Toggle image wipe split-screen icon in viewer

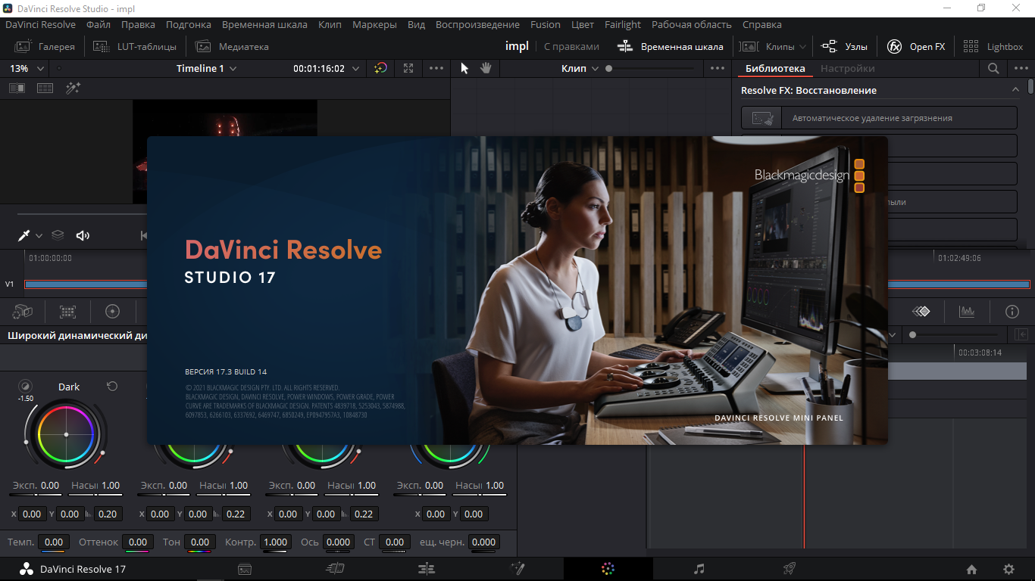click(17, 88)
